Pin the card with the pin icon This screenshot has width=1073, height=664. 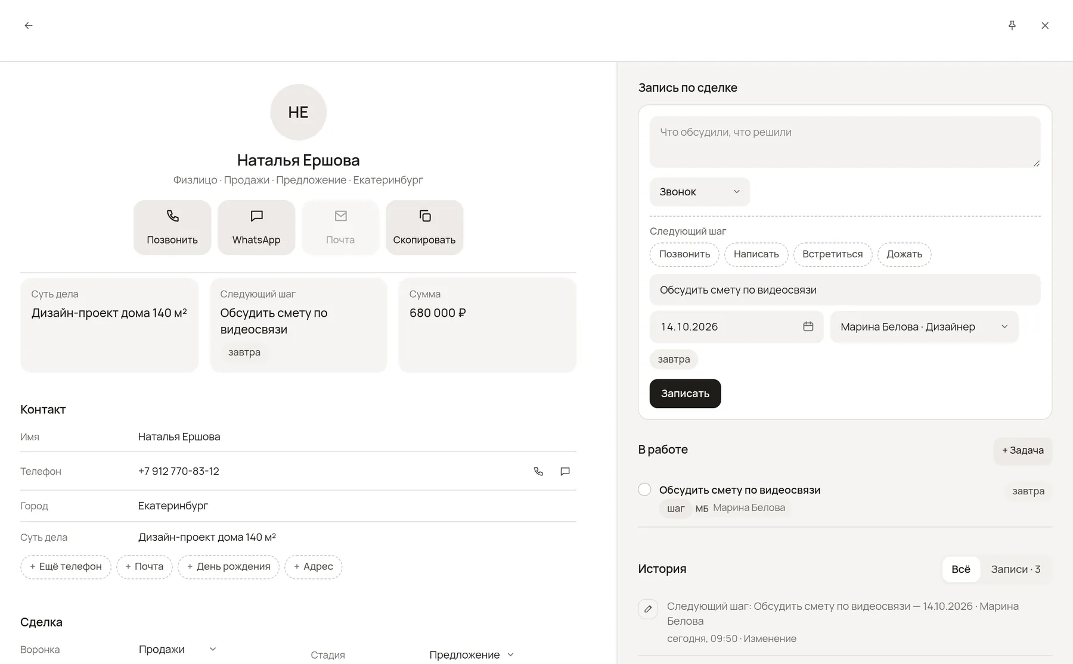tap(1012, 26)
